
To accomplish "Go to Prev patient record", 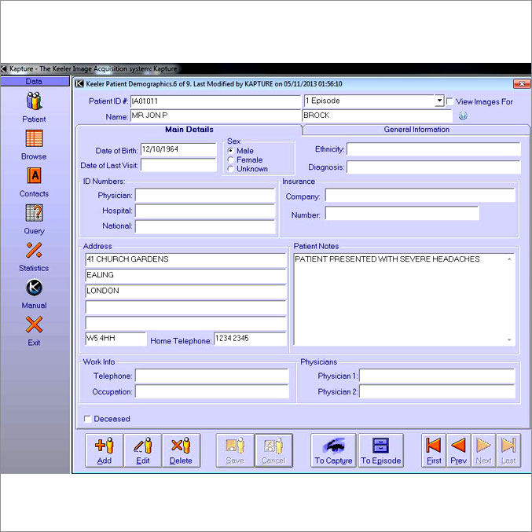I will [x=458, y=450].
